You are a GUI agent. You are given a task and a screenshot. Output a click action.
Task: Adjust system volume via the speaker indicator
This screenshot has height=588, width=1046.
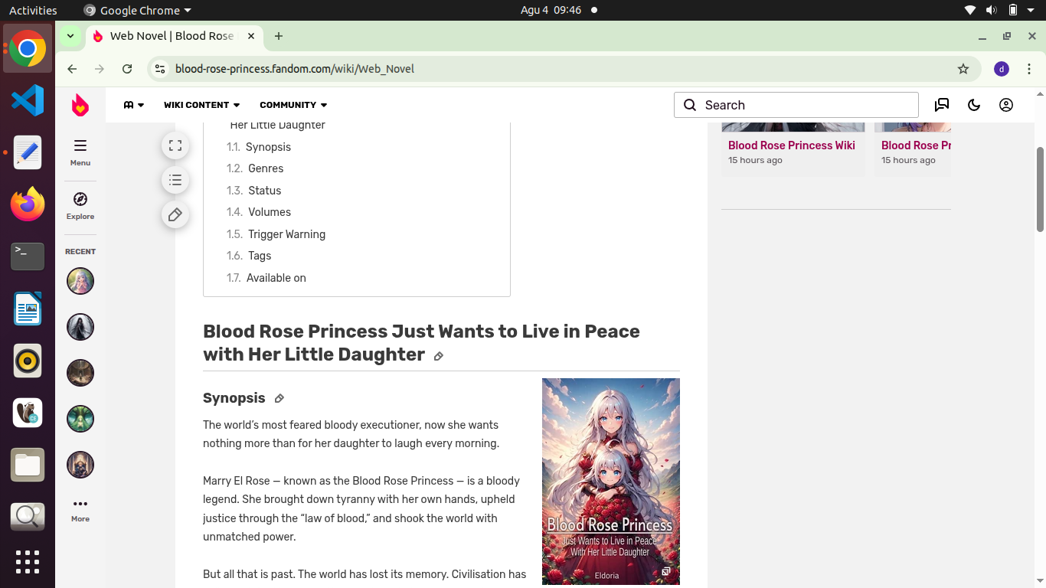click(992, 10)
